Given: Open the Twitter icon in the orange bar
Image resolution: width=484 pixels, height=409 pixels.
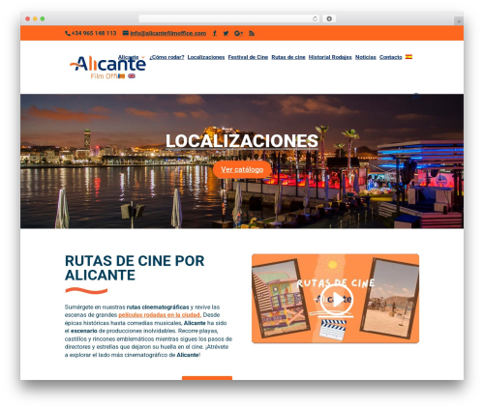Looking at the screenshot, I should coord(226,33).
